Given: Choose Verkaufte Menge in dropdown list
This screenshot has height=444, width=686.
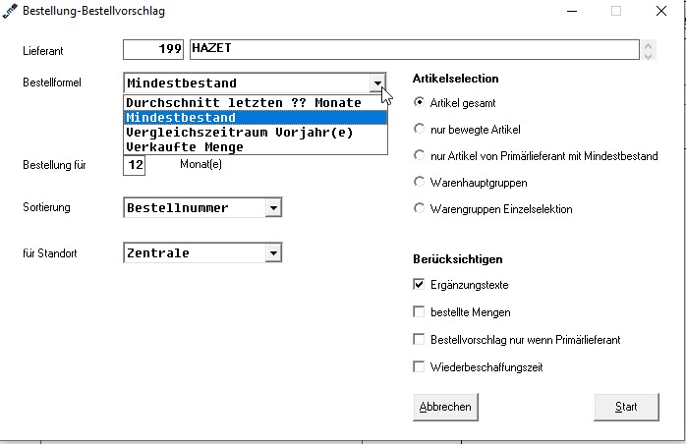Looking at the screenshot, I should tap(256, 147).
